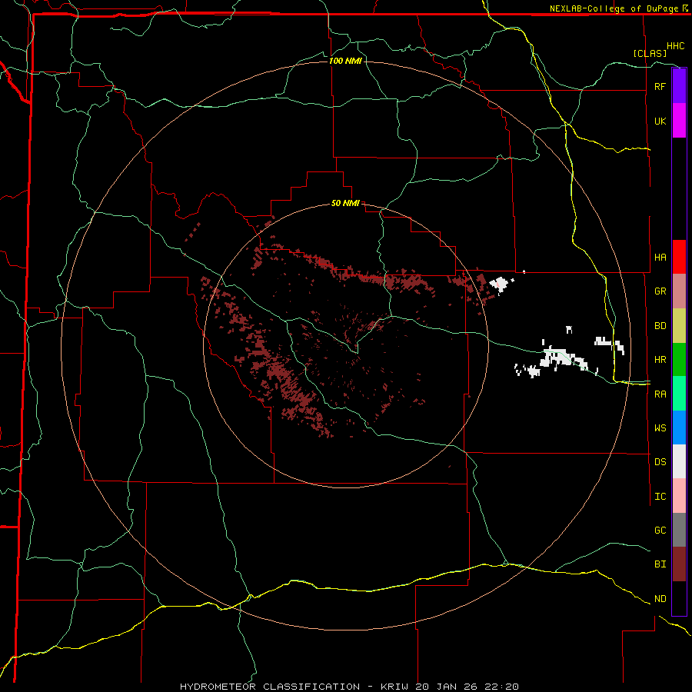Viewport: 692px width, 692px height.
Task: Click the Hydrometeor Classification KRIW title caption
Action: (x=350, y=687)
